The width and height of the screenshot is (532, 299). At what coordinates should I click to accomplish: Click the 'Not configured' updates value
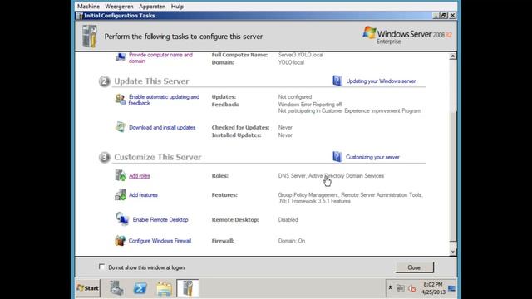(x=295, y=97)
